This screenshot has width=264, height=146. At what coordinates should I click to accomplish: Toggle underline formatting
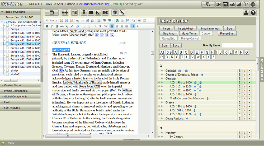tap(57, 26)
